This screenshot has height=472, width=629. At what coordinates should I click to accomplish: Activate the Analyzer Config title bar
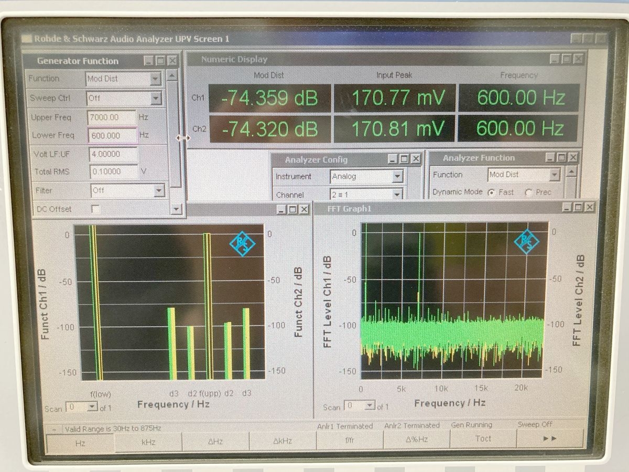pos(346,159)
